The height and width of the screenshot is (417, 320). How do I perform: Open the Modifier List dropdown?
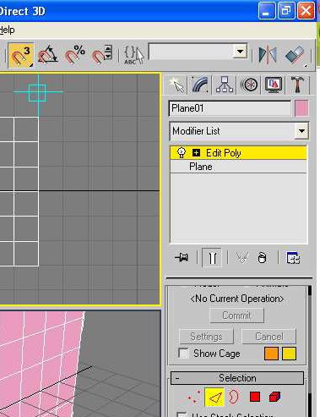coord(239,131)
